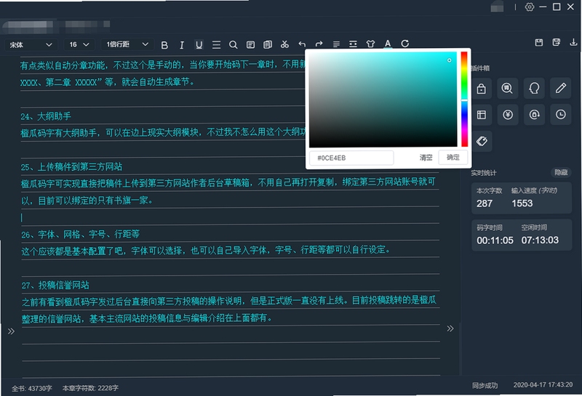Open the font size 16 dropdown
Image resolution: width=582 pixels, height=396 pixels.
79,45
